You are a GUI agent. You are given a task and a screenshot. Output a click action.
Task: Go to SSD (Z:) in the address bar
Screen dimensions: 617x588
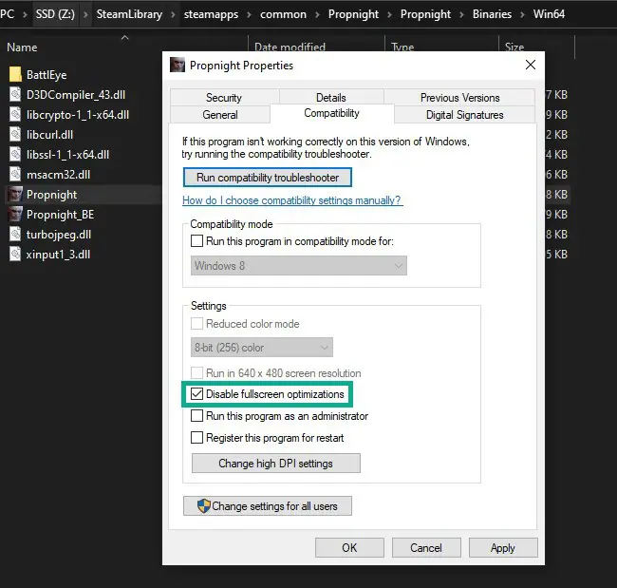click(x=55, y=14)
